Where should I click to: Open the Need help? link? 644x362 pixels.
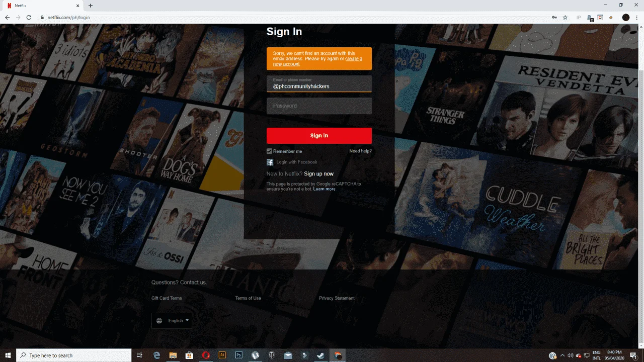(360, 151)
